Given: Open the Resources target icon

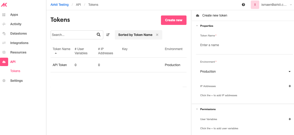Looking at the screenshot, I should pyautogui.click(x=4, y=52).
